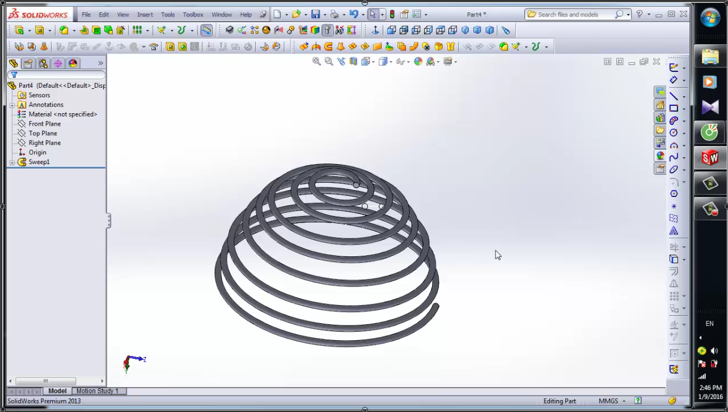
Task: Click the Rebuild traffic light icon
Action: coord(392,14)
